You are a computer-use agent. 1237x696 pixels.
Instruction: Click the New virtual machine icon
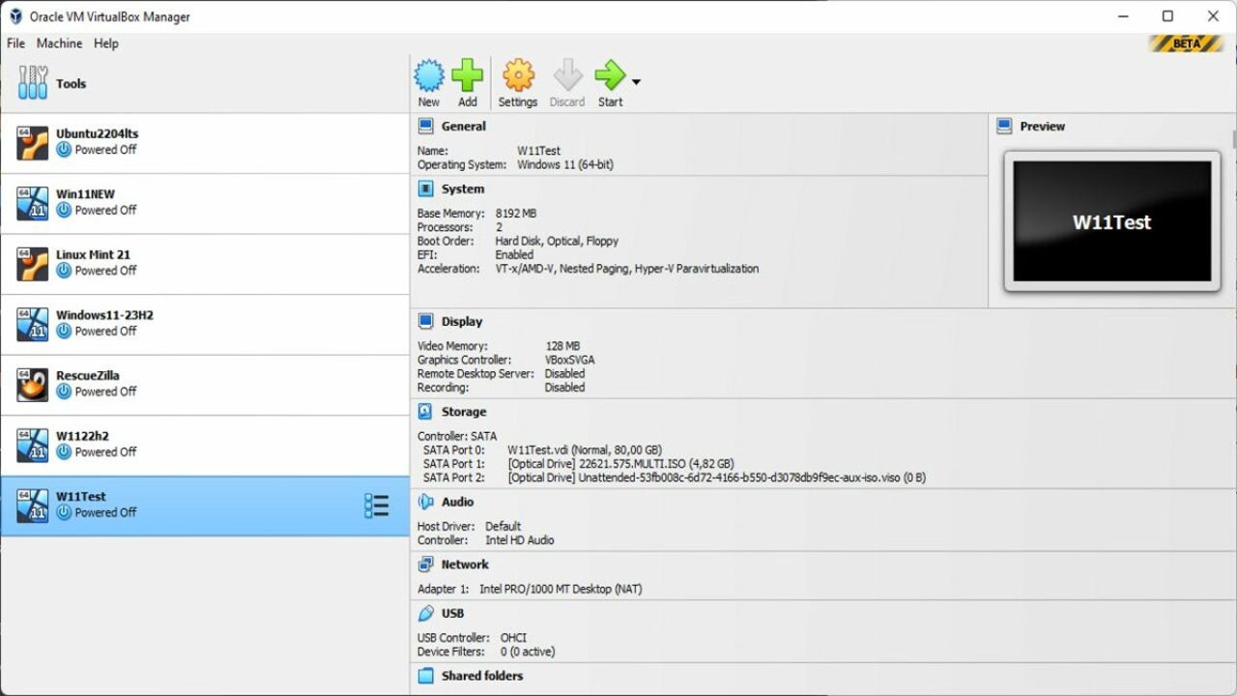[x=429, y=75]
